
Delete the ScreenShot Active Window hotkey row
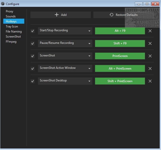tap(150, 69)
